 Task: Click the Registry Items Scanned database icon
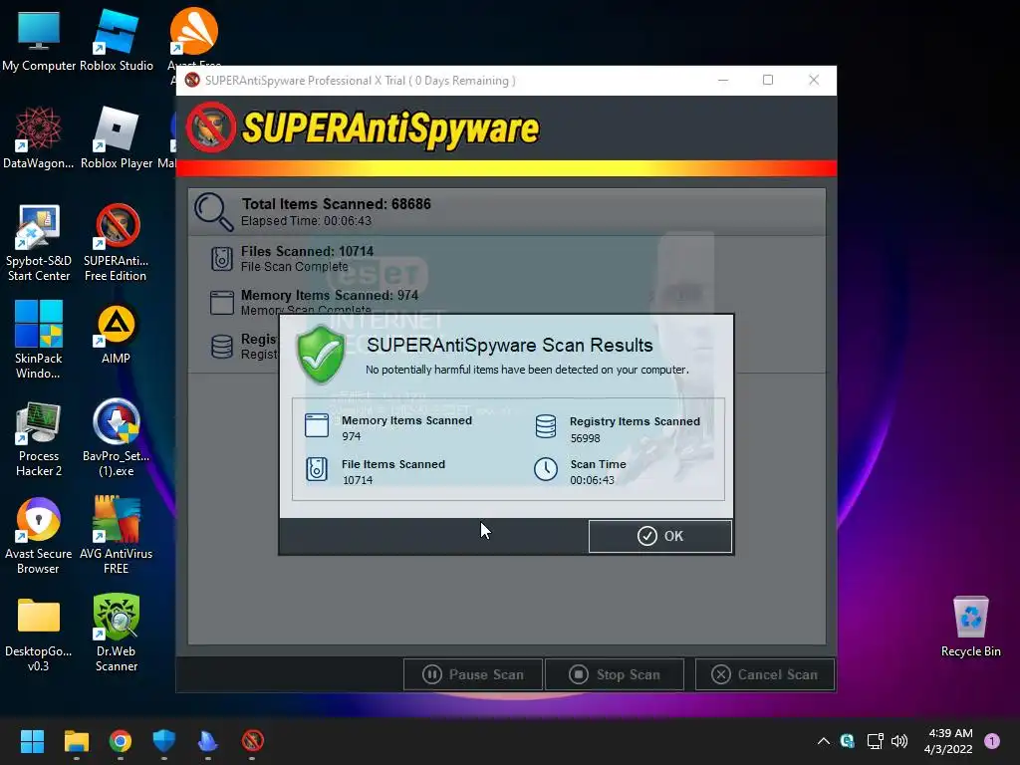546,426
